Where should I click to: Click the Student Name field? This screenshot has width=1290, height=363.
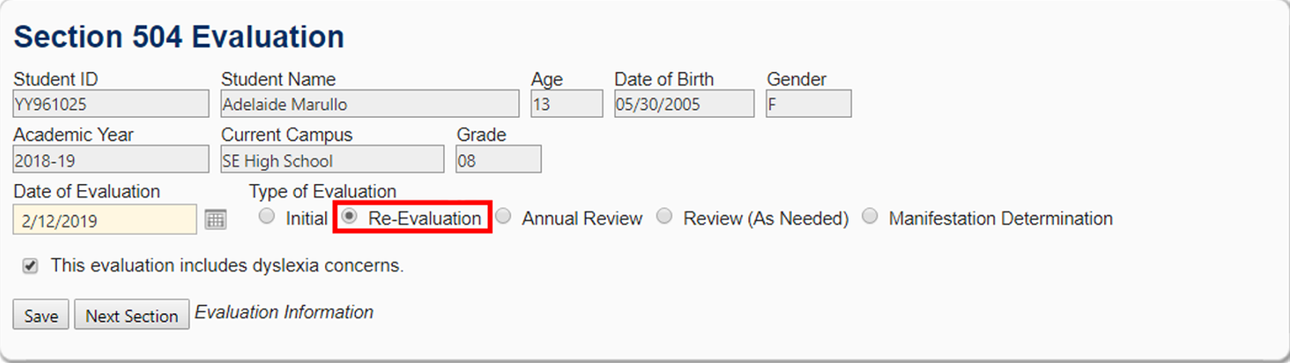click(x=370, y=104)
